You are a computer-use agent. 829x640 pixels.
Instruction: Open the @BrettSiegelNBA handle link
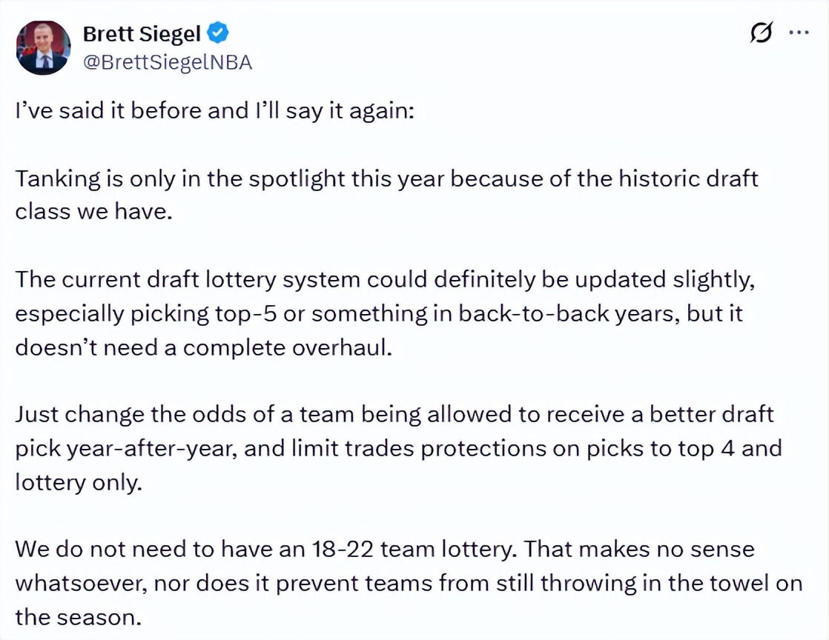pos(168,62)
